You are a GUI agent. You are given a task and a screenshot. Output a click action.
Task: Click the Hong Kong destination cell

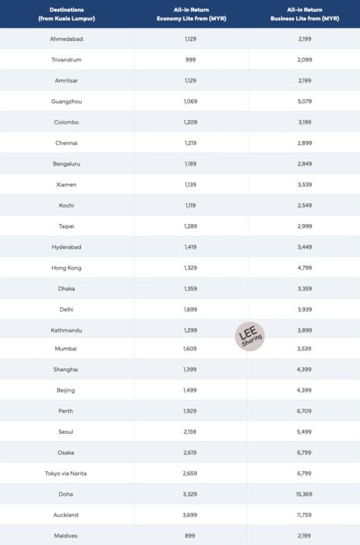(x=66, y=268)
